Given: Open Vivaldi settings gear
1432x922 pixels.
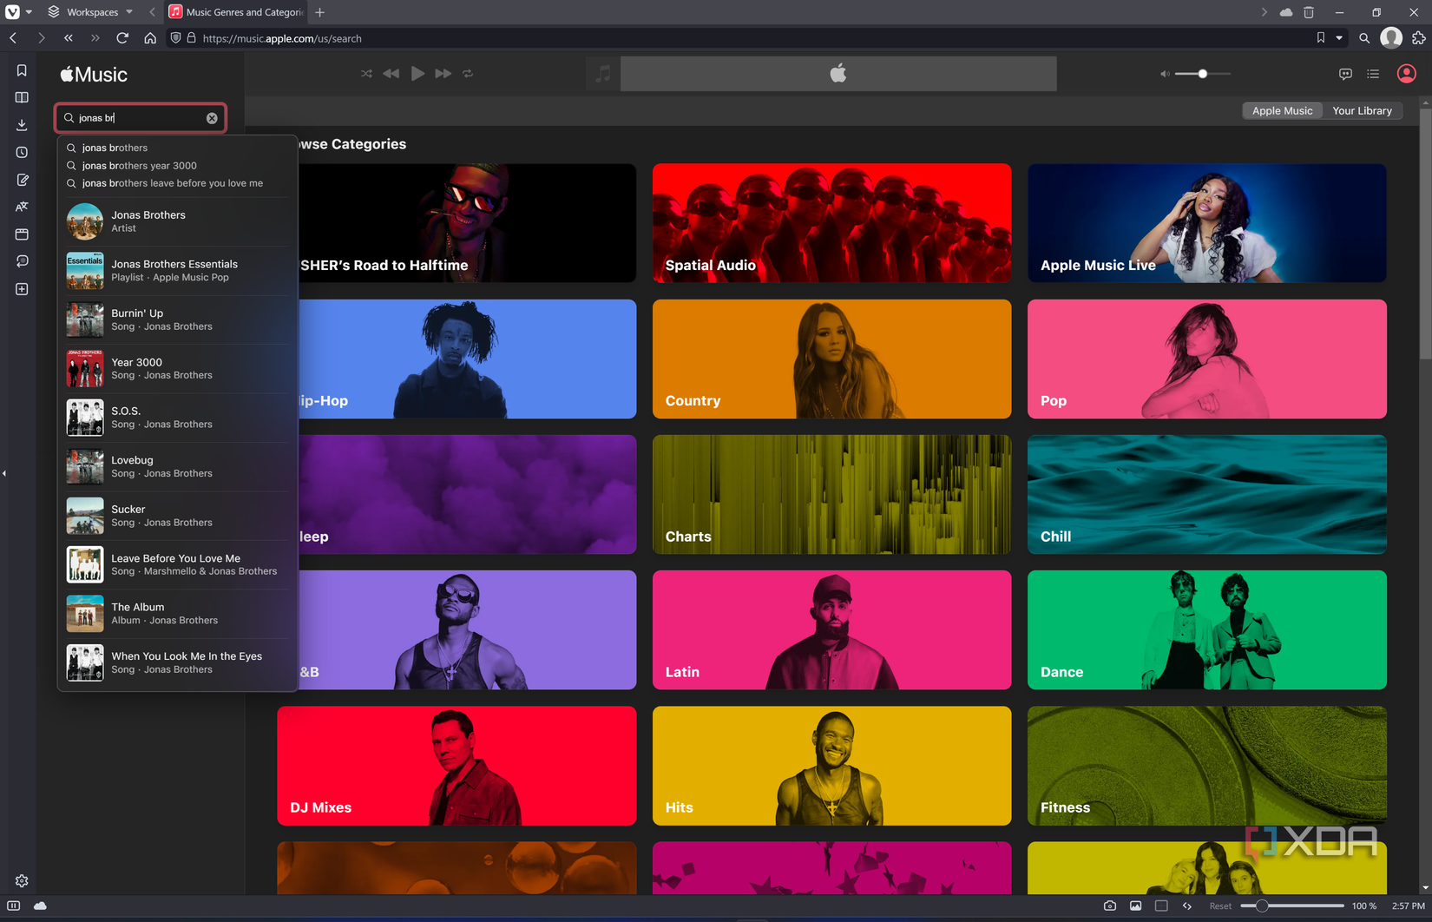Looking at the screenshot, I should (22, 880).
